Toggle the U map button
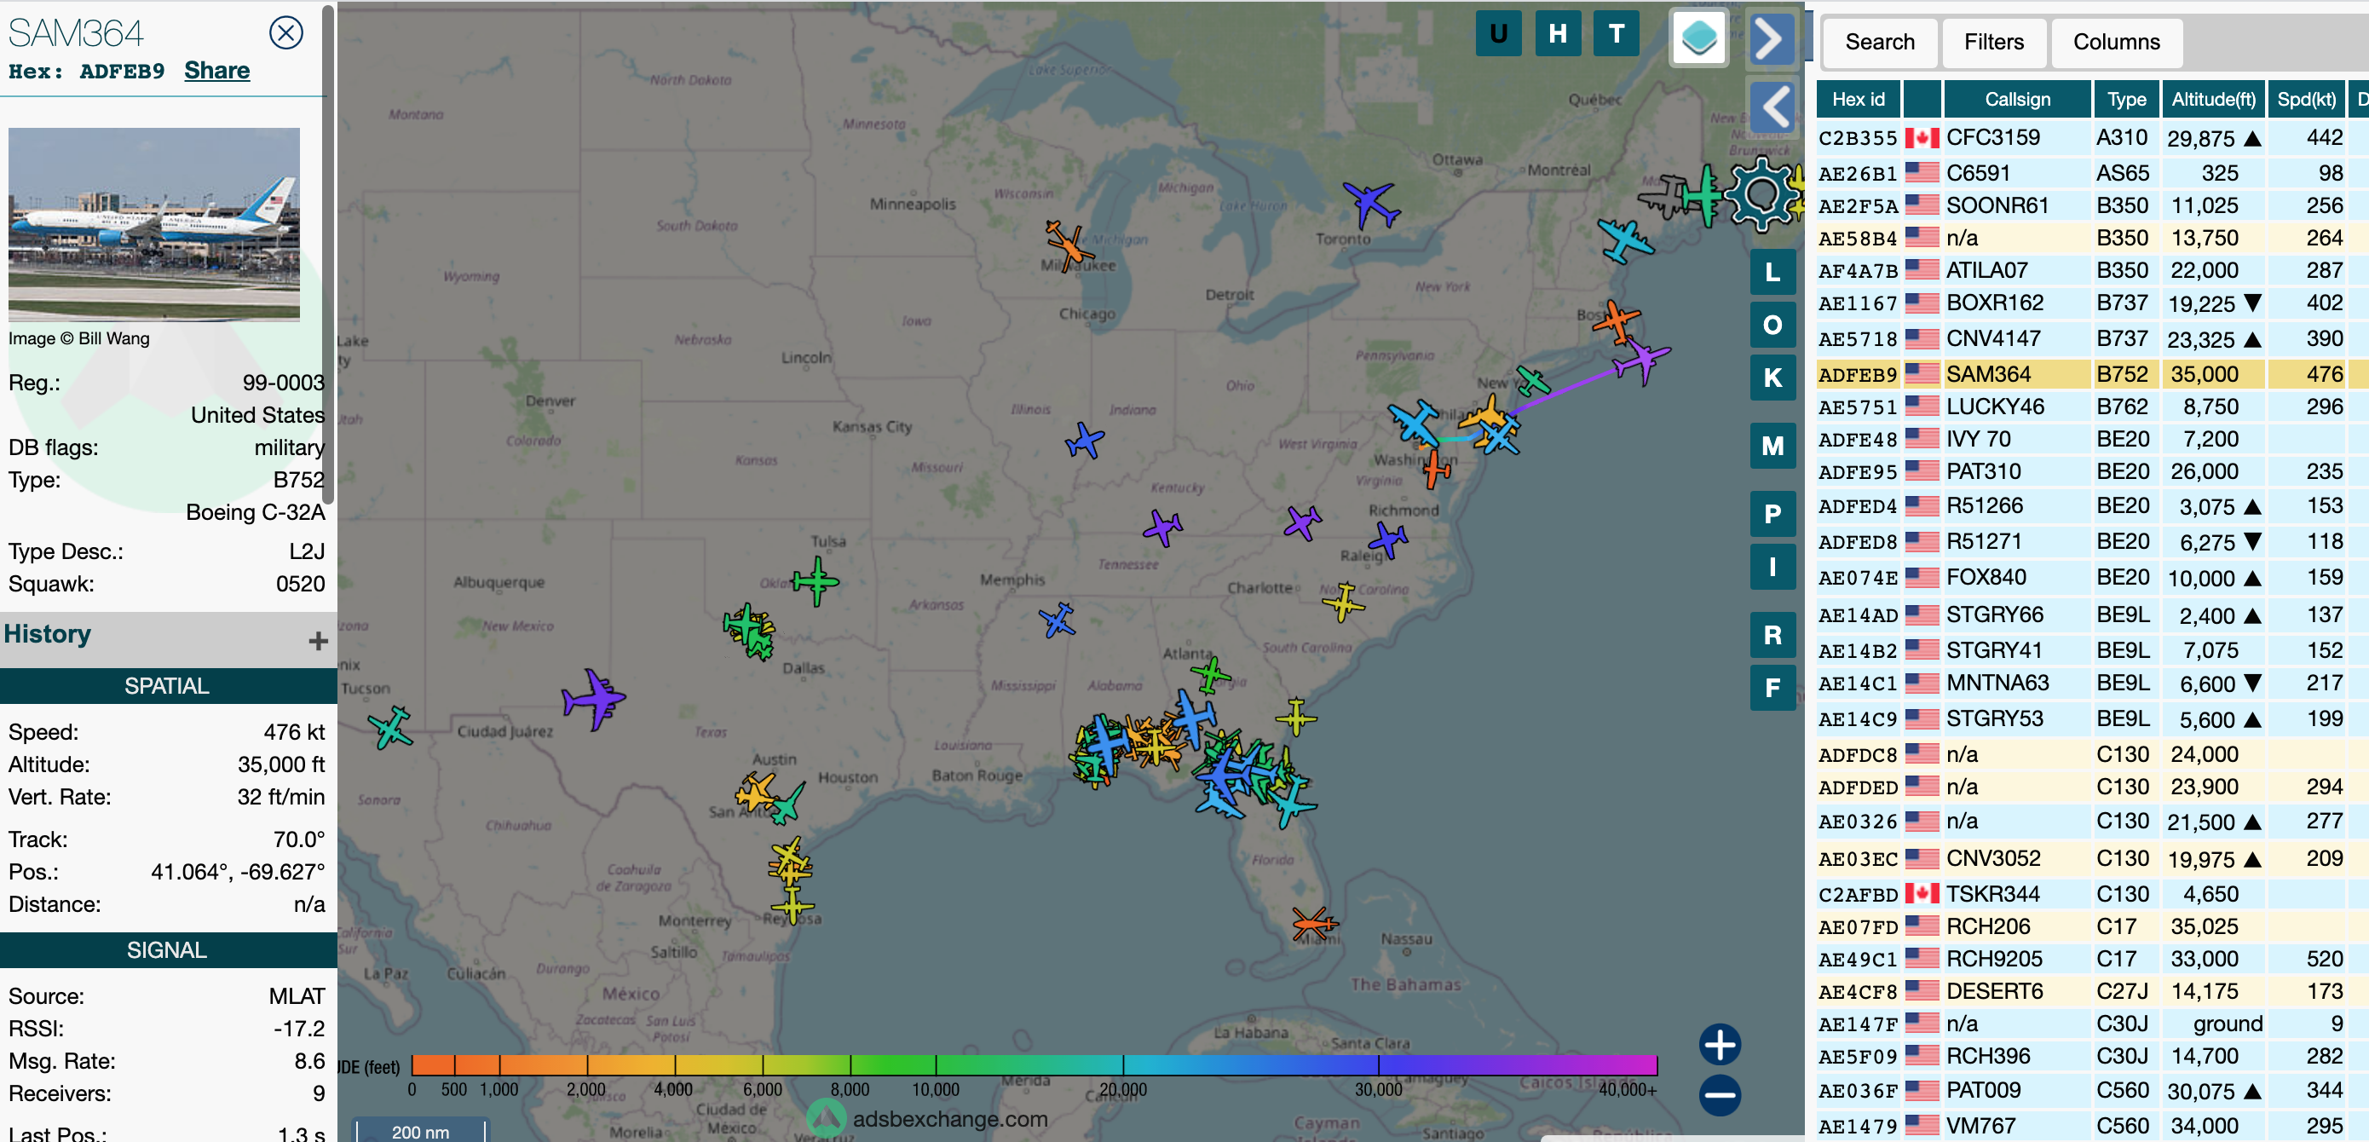Viewport: 2369px width, 1142px height. click(x=1498, y=34)
